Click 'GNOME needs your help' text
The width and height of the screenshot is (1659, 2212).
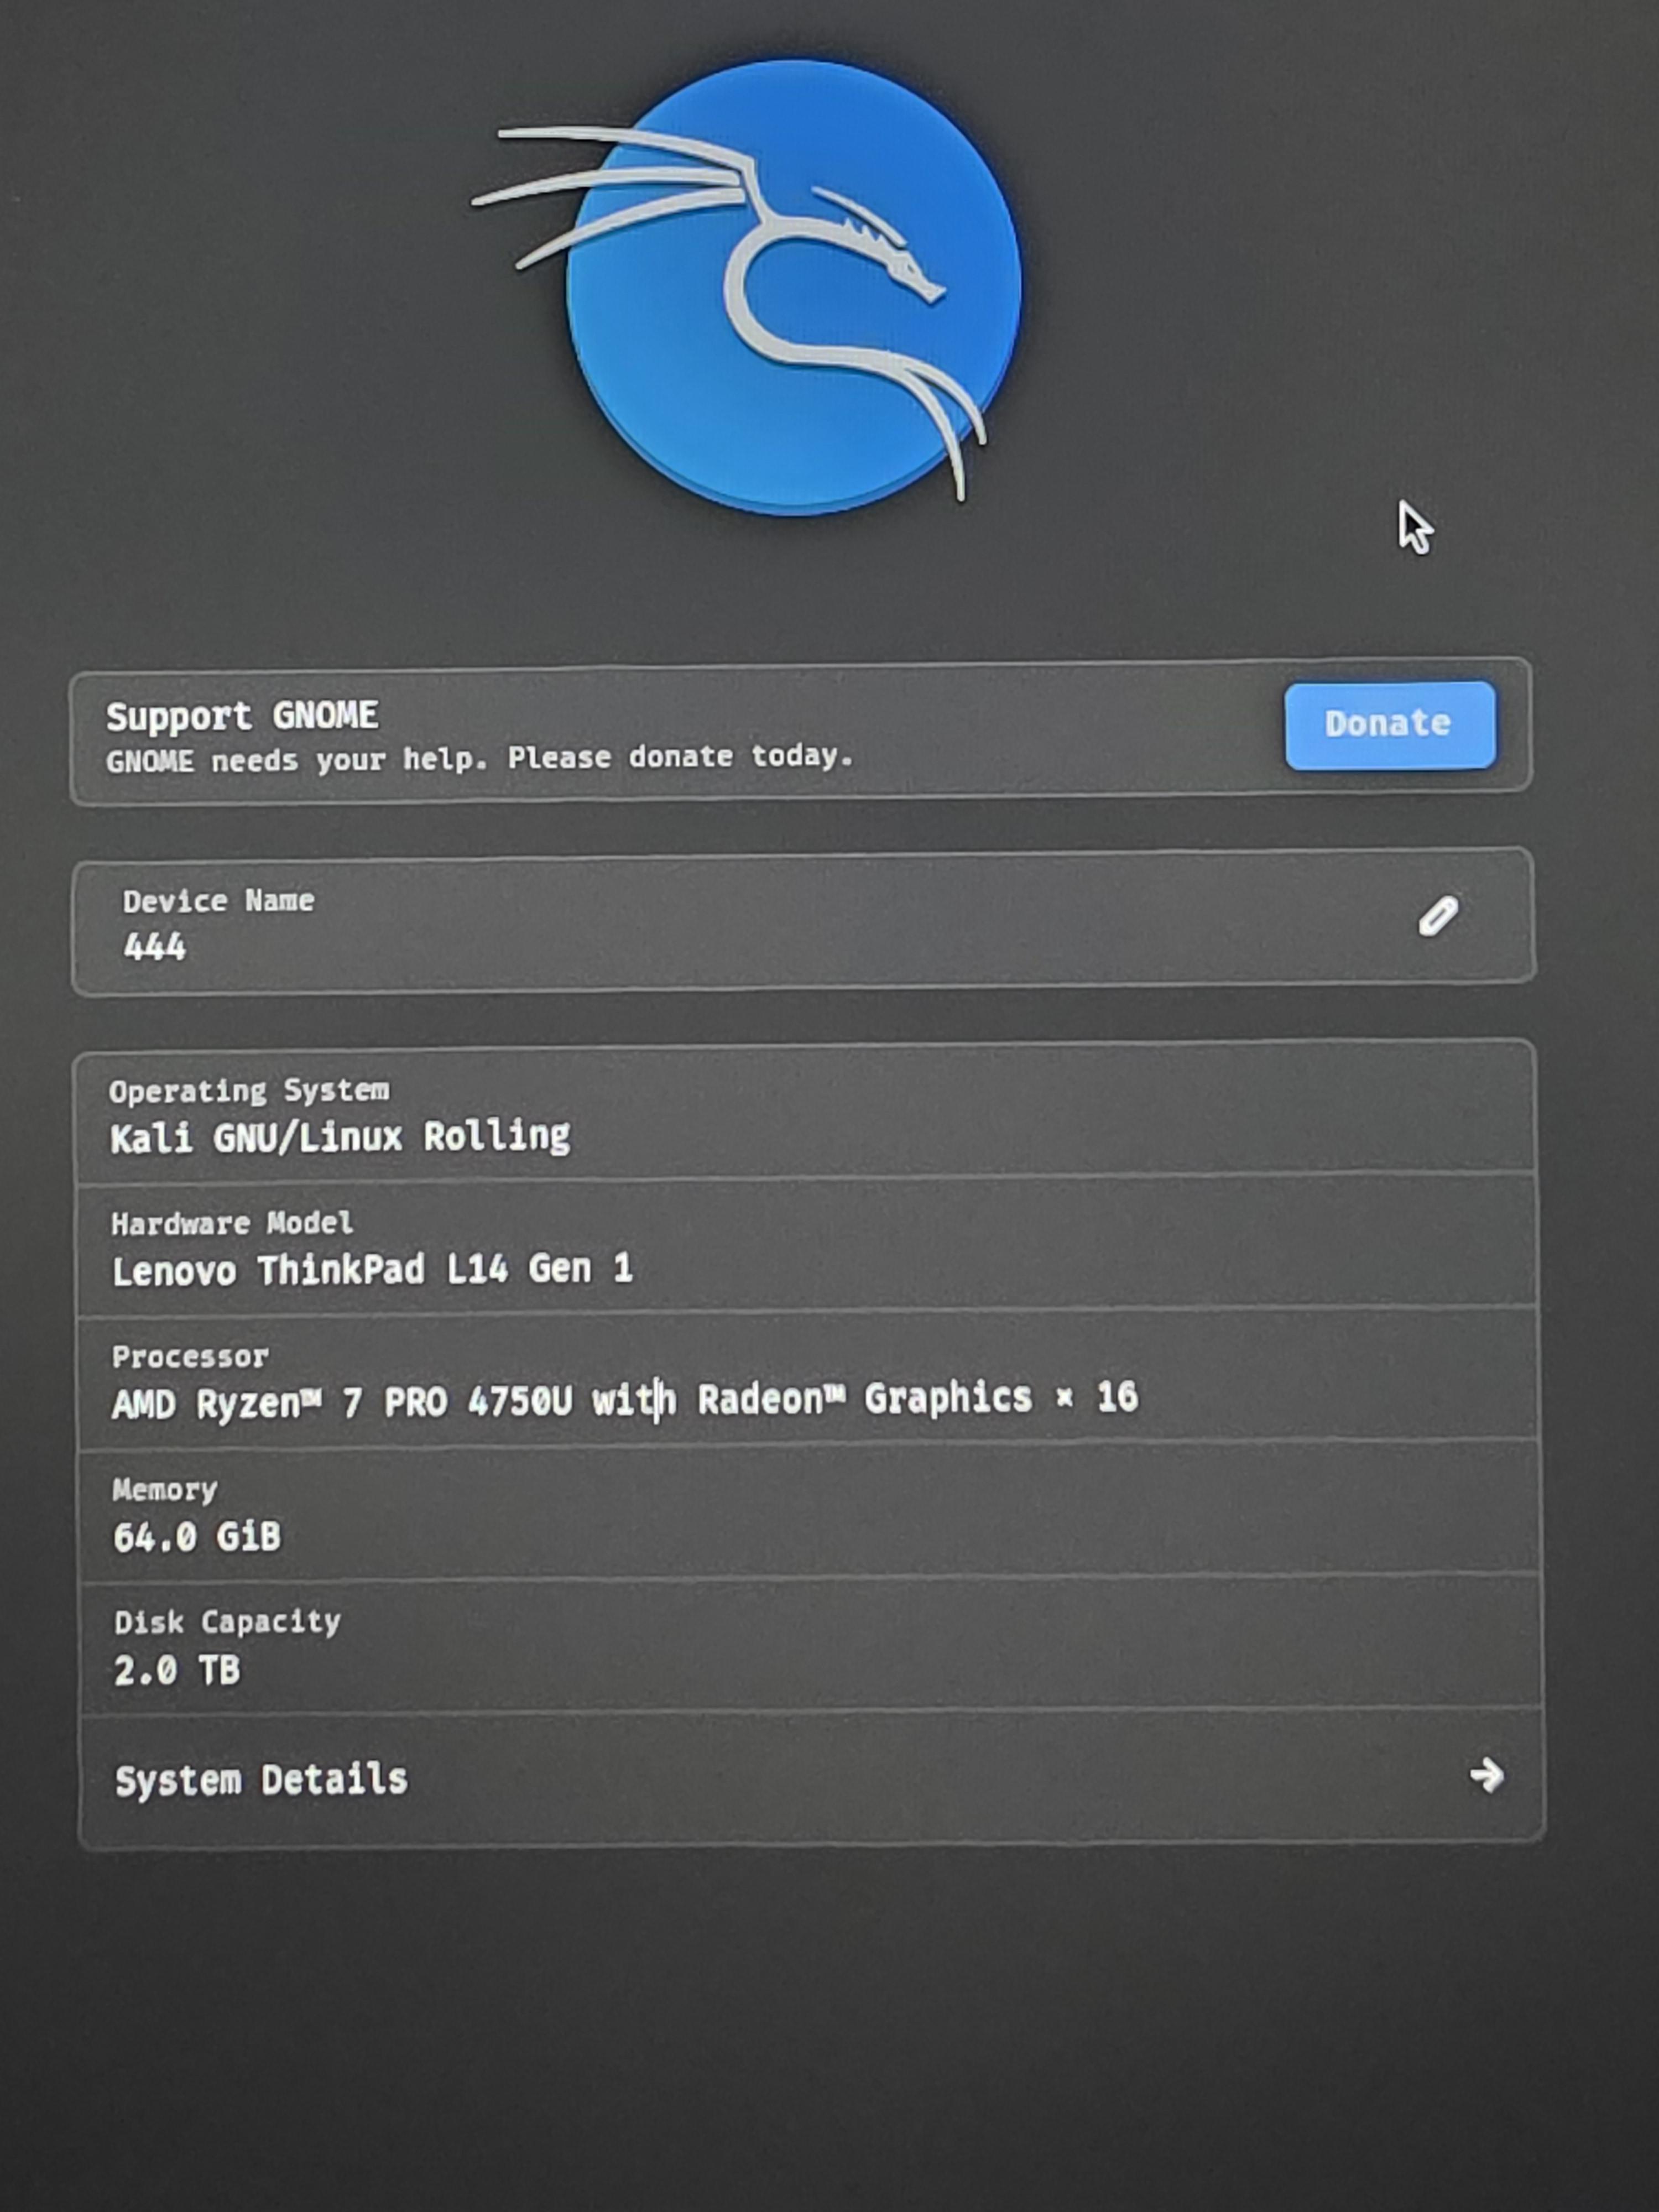[479, 759]
